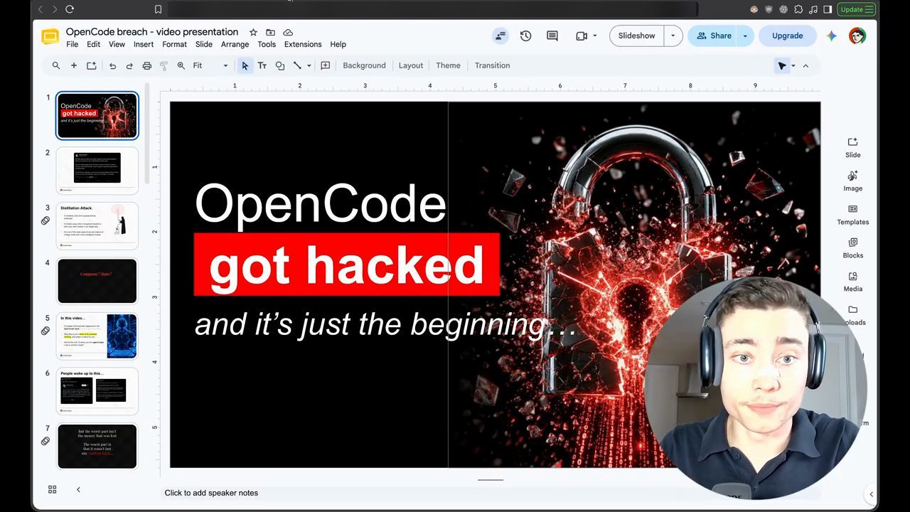
Task: Open Blocks in side panel
Action: (853, 248)
